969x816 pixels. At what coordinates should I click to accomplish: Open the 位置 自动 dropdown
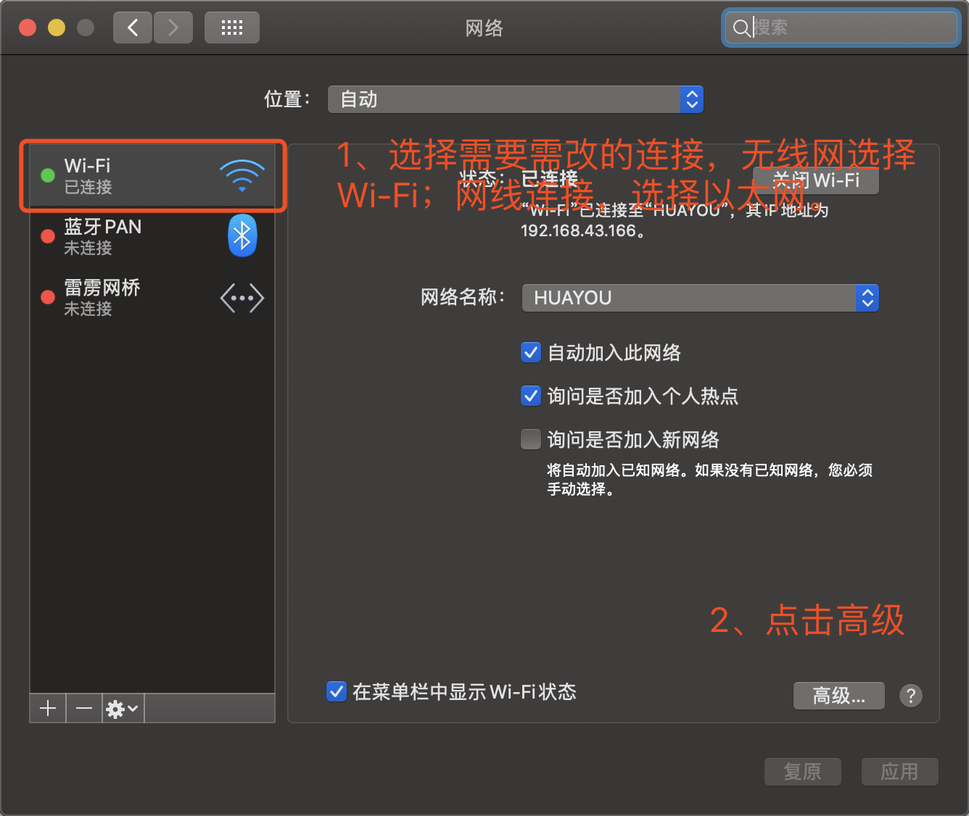(x=516, y=99)
